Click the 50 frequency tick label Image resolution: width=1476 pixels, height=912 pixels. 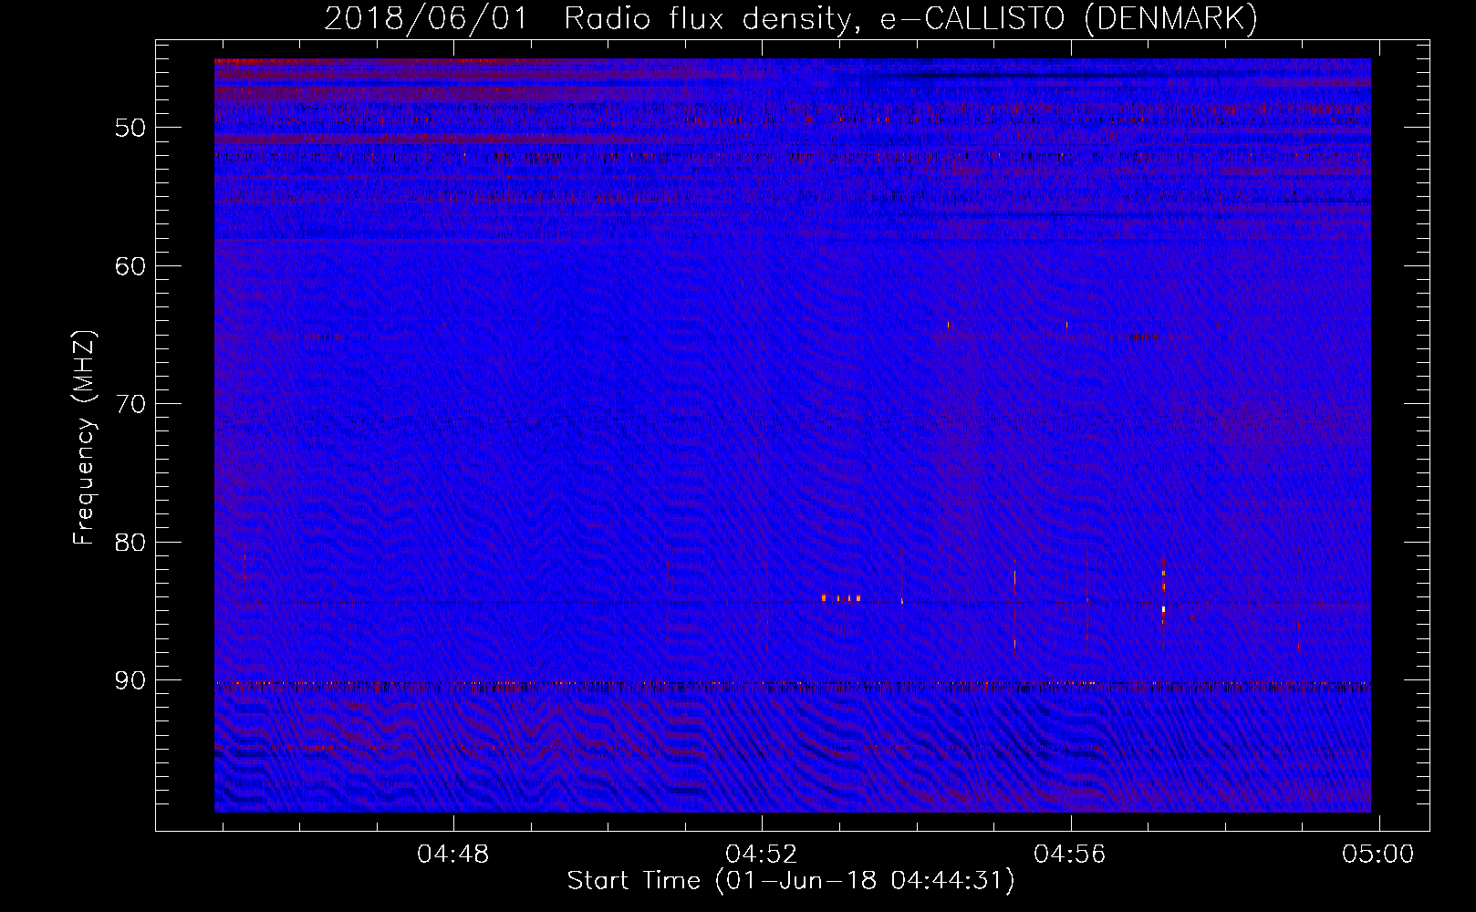point(130,128)
